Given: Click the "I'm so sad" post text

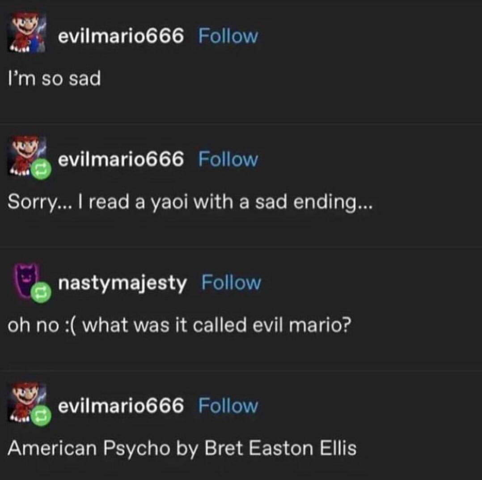Looking at the screenshot, I should click(55, 78).
